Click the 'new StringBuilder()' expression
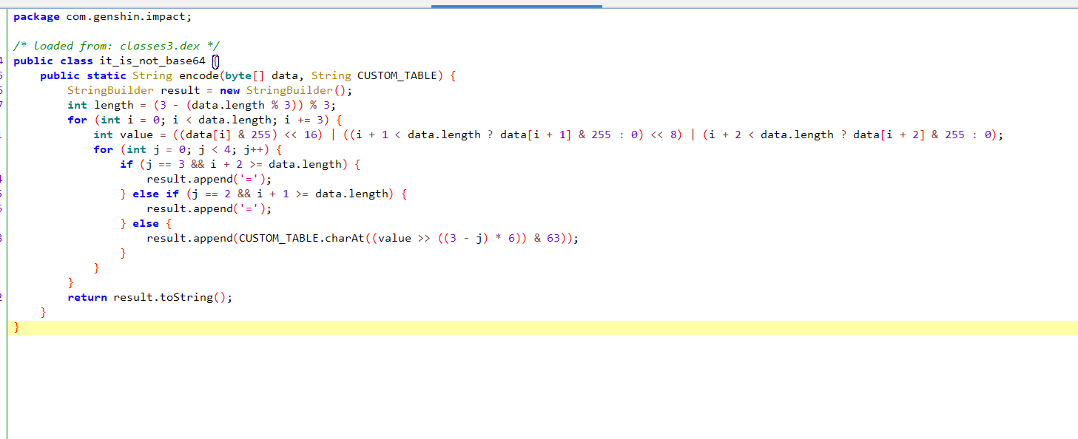 283,90
